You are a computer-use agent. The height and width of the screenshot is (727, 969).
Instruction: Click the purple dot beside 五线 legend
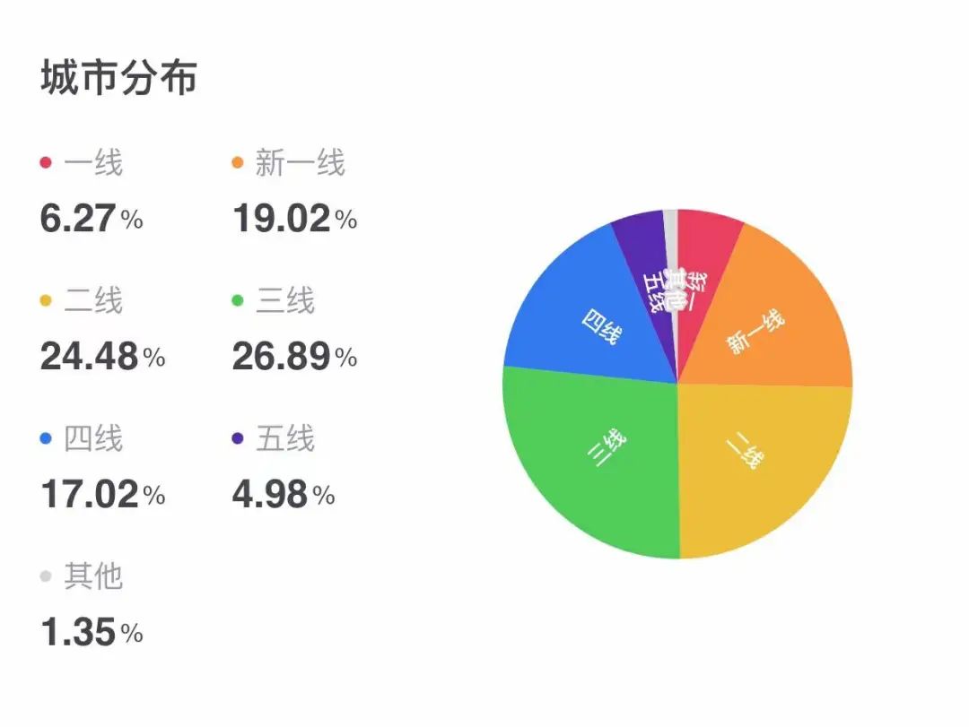point(238,439)
